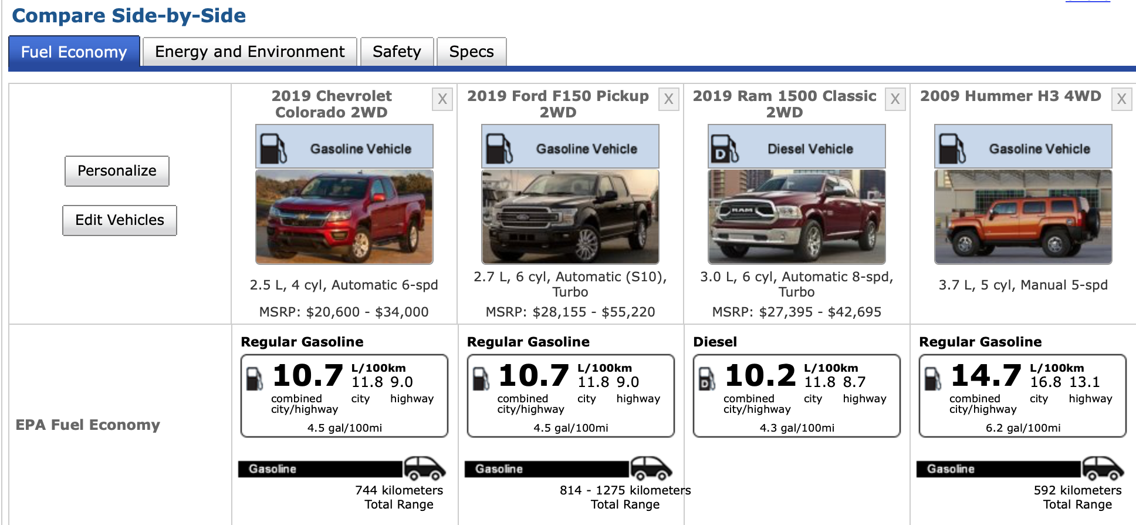This screenshot has width=1136, height=525.
Task: Open the red Chevrolet Colorado photo
Action: click(344, 217)
